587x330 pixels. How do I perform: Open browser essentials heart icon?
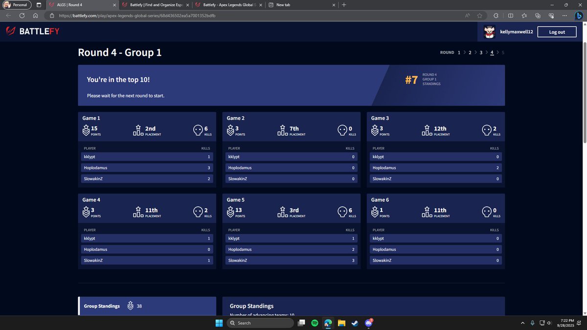tap(551, 16)
